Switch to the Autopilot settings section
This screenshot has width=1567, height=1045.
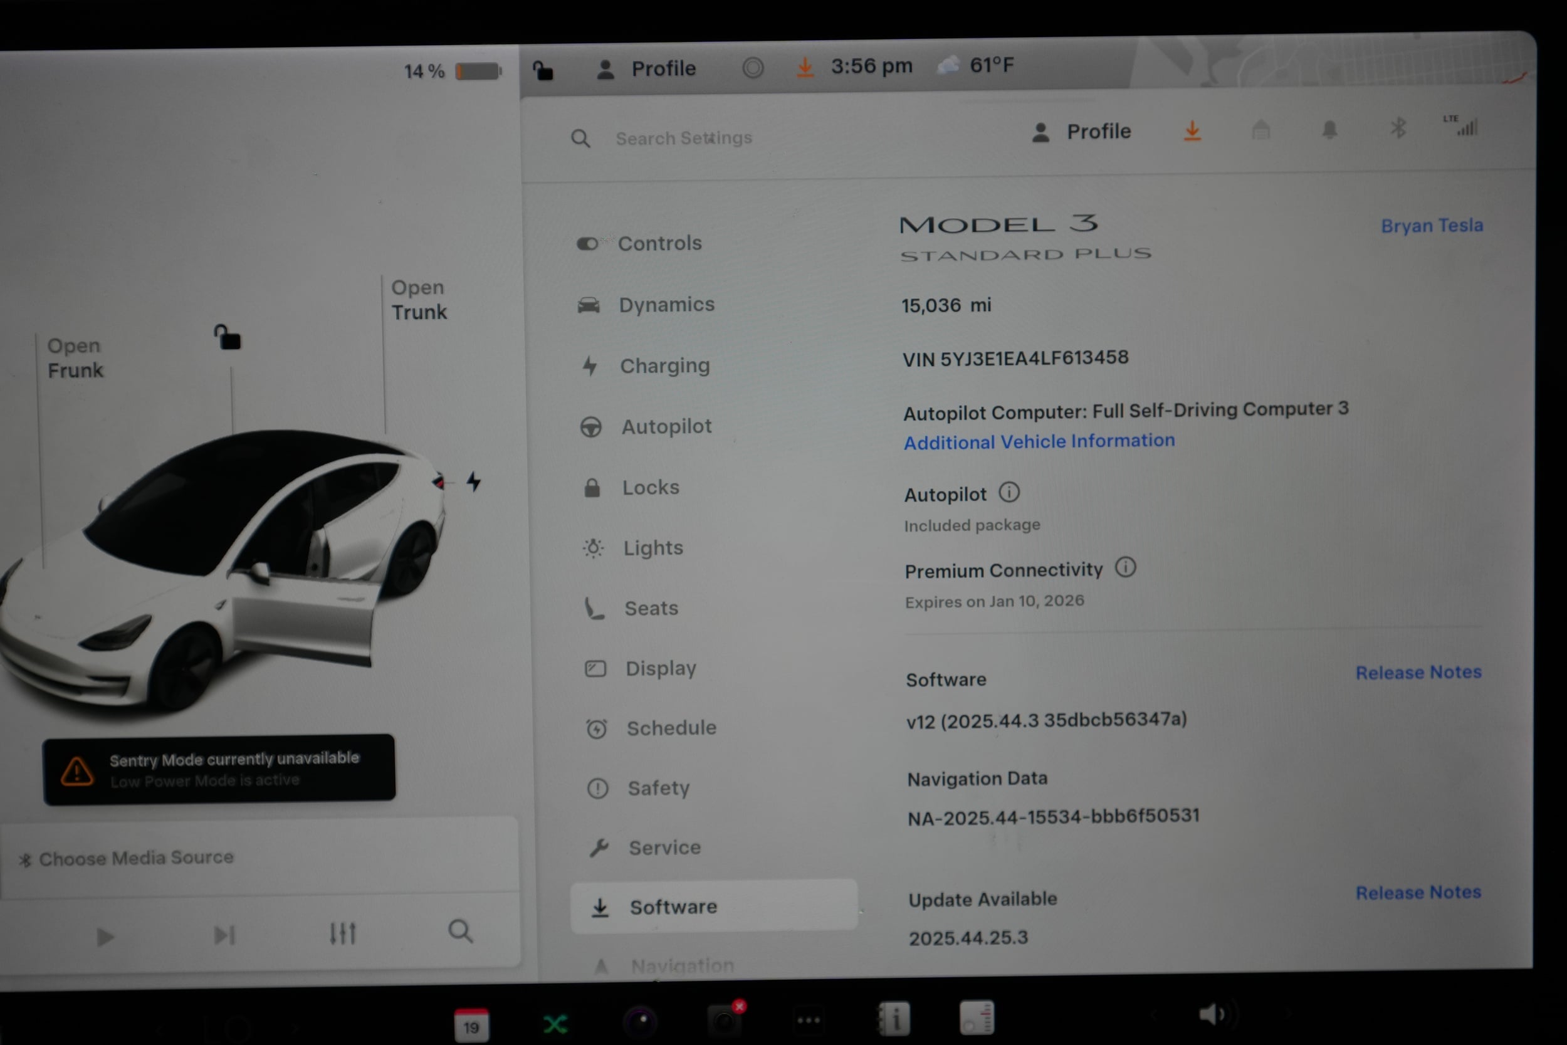click(x=667, y=426)
